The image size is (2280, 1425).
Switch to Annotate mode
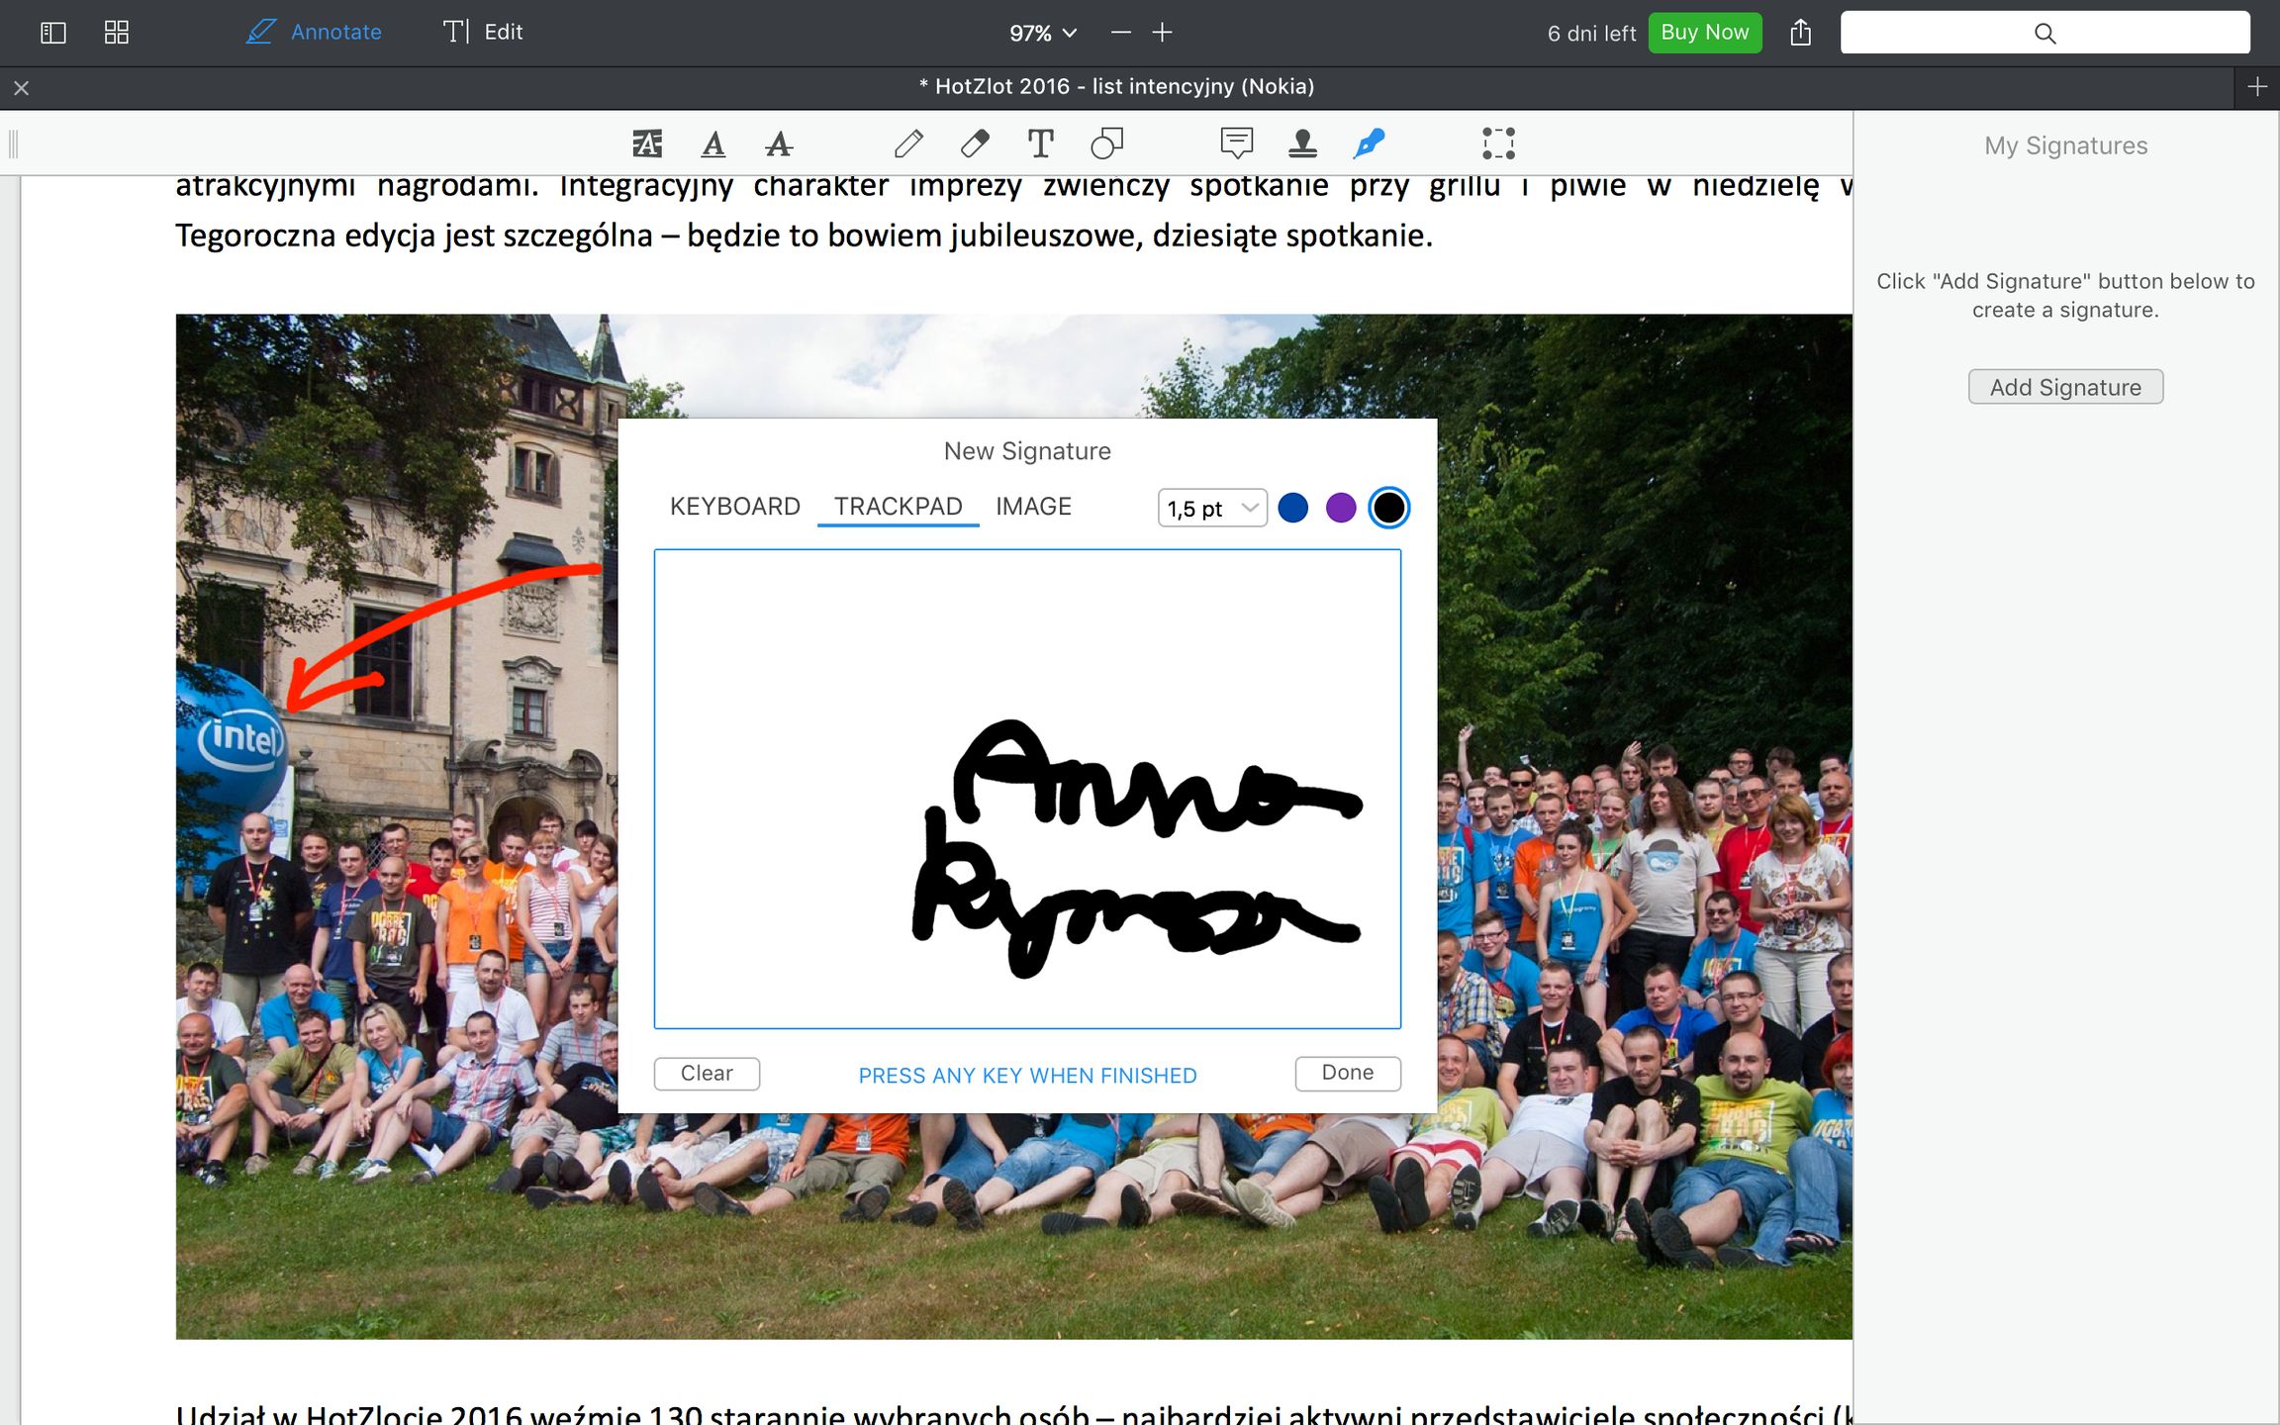pyautogui.click(x=315, y=33)
